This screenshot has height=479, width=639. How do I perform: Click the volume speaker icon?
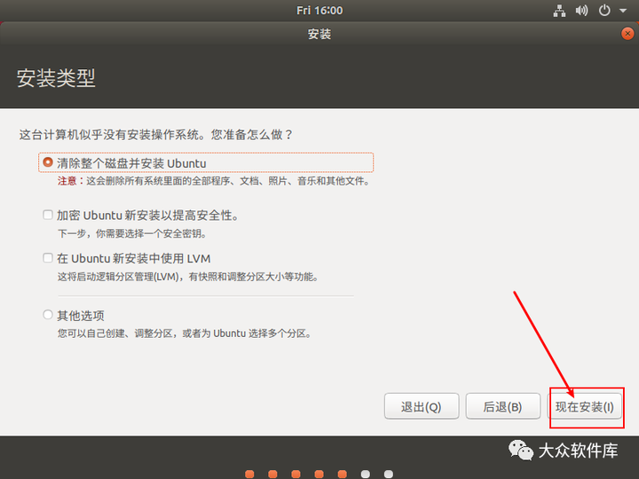581,11
